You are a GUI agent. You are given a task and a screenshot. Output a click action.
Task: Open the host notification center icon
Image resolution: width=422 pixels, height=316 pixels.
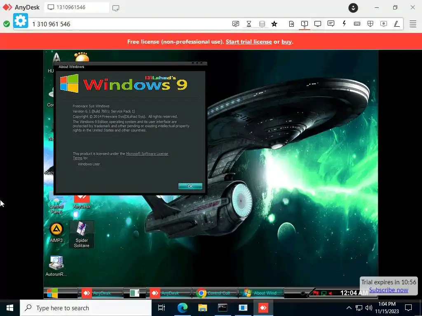pyautogui.click(x=408, y=308)
